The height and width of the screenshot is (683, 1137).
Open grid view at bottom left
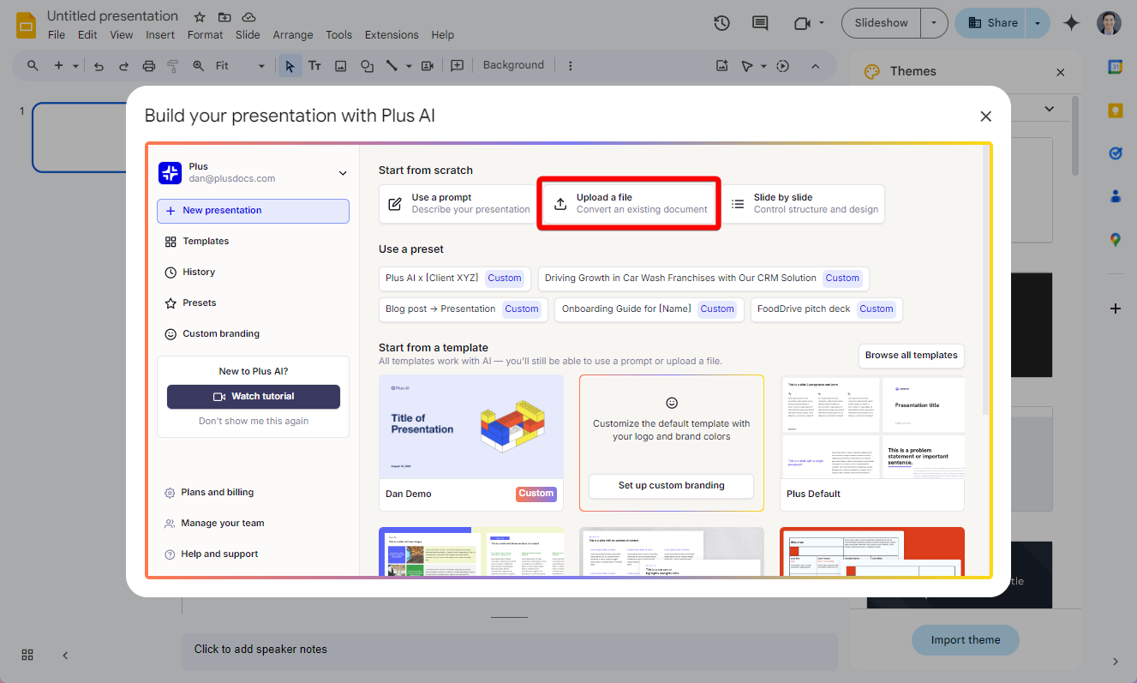coord(27,655)
